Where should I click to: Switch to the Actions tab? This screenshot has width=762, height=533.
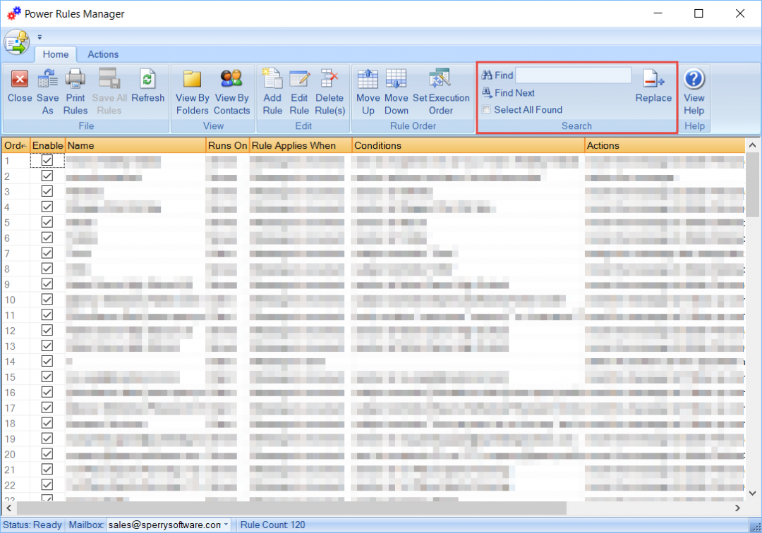[102, 54]
